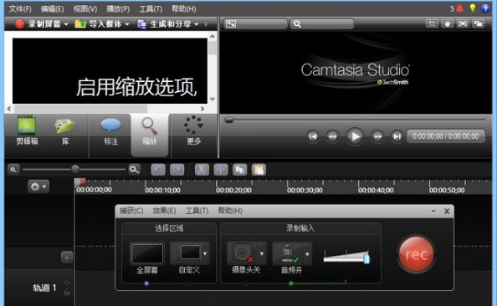
Task: Expand the 生成和分享 dropdown arrow
Action: pyautogui.click(x=196, y=24)
